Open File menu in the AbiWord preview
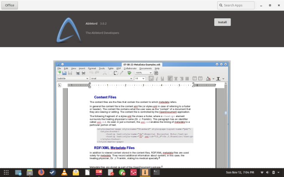 point(59,68)
